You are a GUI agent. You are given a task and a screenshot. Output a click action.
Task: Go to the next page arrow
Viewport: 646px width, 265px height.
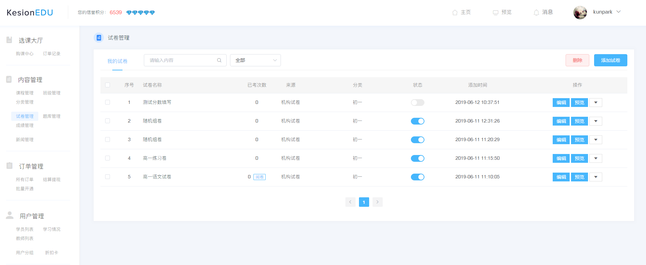(377, 202)
